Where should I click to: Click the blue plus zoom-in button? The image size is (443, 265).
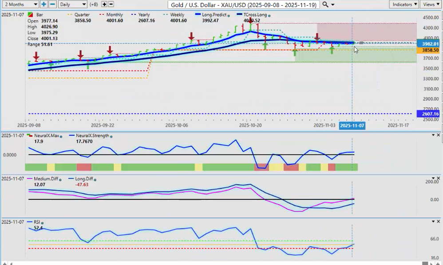[44, 4]
